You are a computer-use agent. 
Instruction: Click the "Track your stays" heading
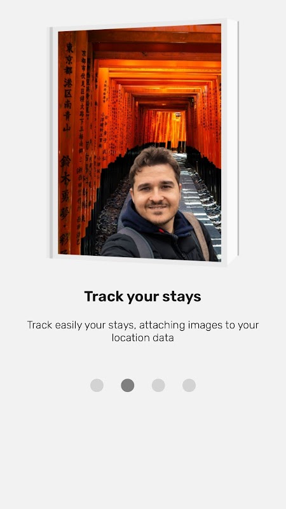point(142,296)
